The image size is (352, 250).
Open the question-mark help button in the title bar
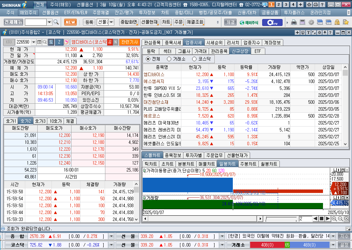click(322, 4)
